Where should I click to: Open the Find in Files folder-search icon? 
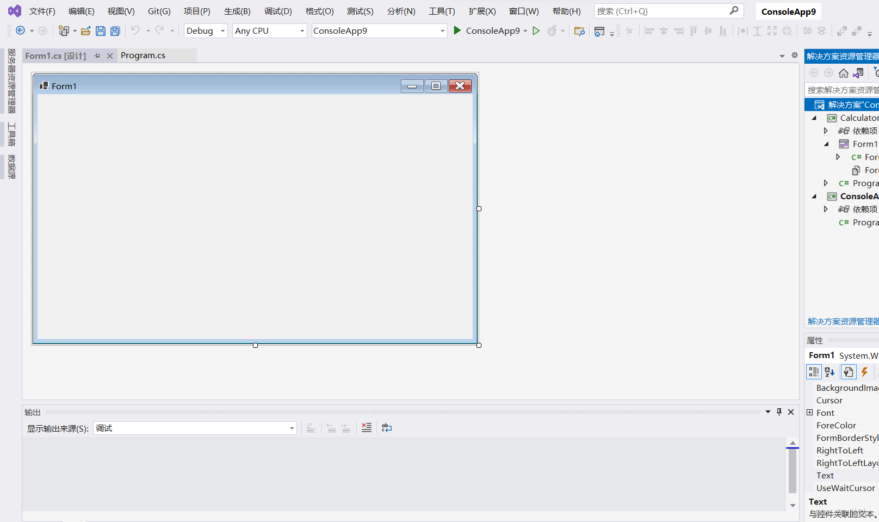coord(579,31)
